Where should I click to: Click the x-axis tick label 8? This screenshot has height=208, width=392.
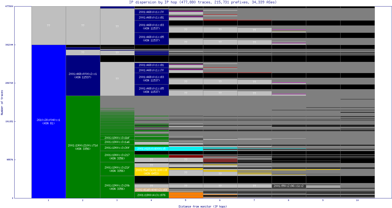click(x=289, y=200)
